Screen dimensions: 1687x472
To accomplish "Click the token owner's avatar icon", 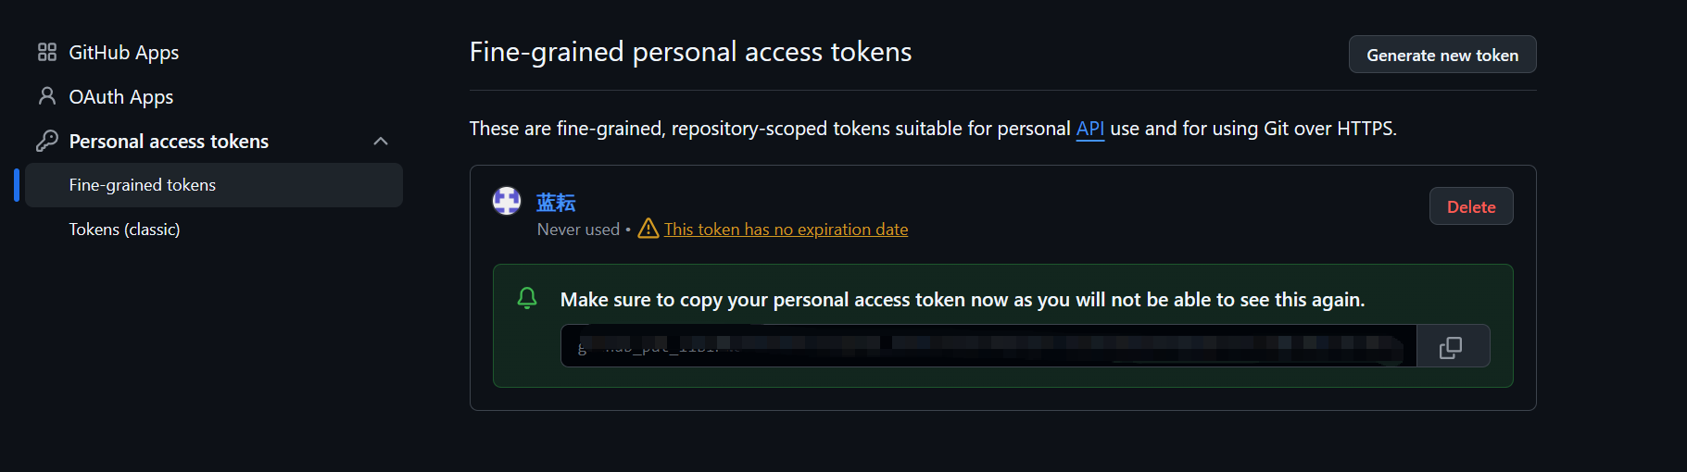I will pyautogui.click(x=507, y=201).
